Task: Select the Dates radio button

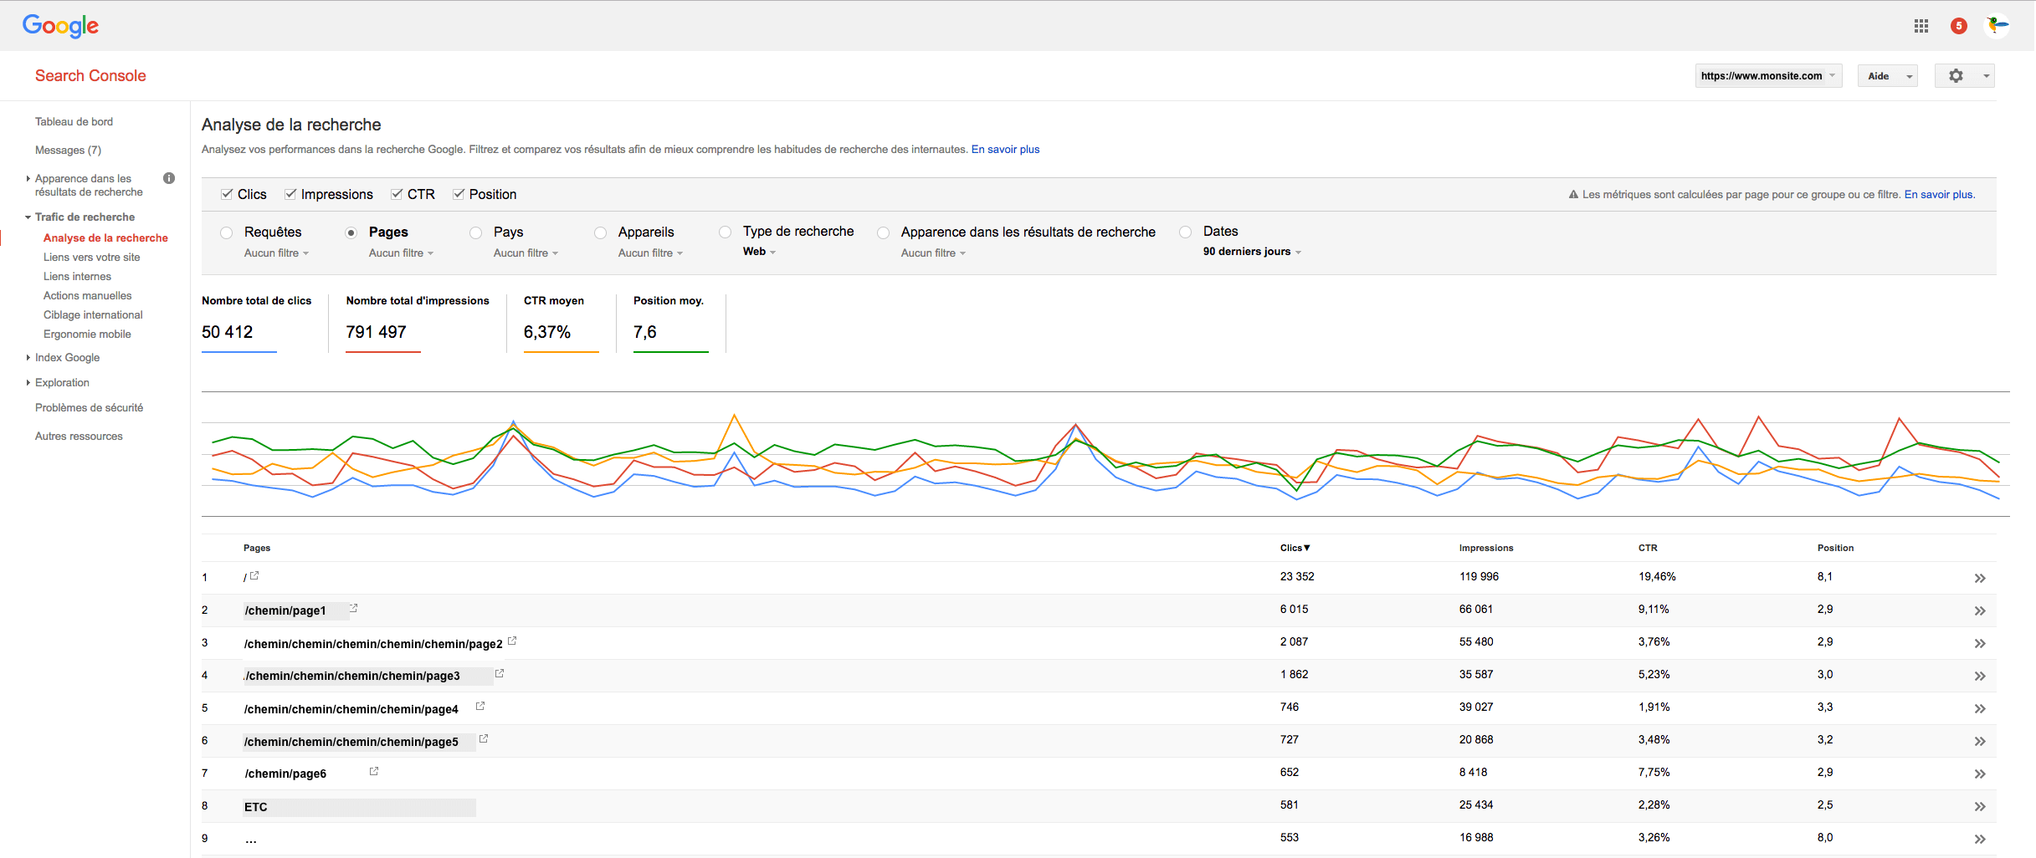Action: 1185,232
